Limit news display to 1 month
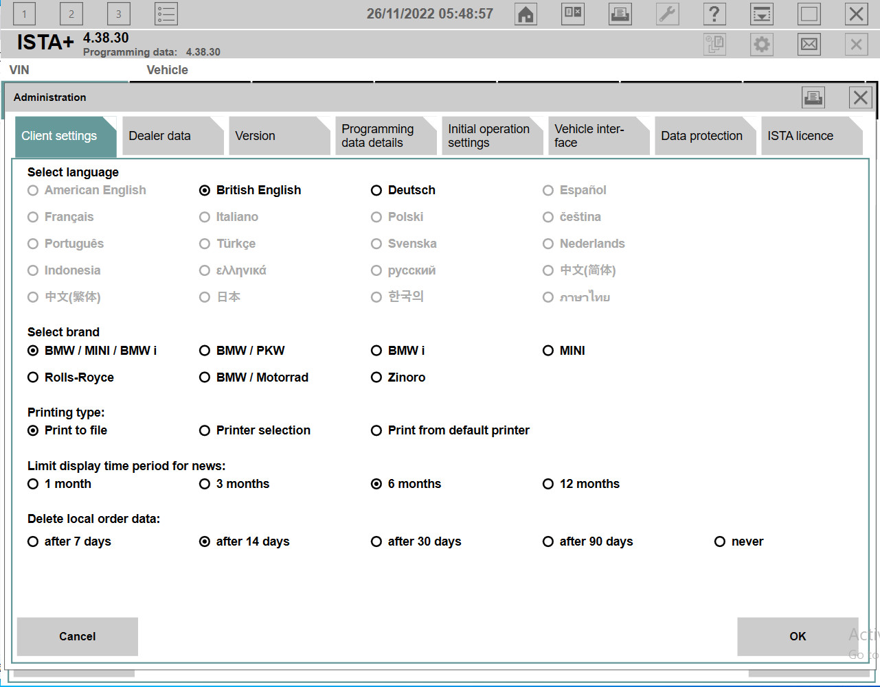The image size is (880, 687). (60, 484)
